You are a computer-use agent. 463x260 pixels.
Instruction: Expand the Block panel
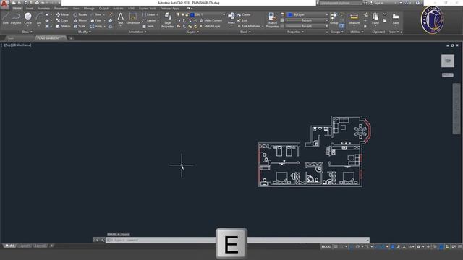tap(245, 32)
